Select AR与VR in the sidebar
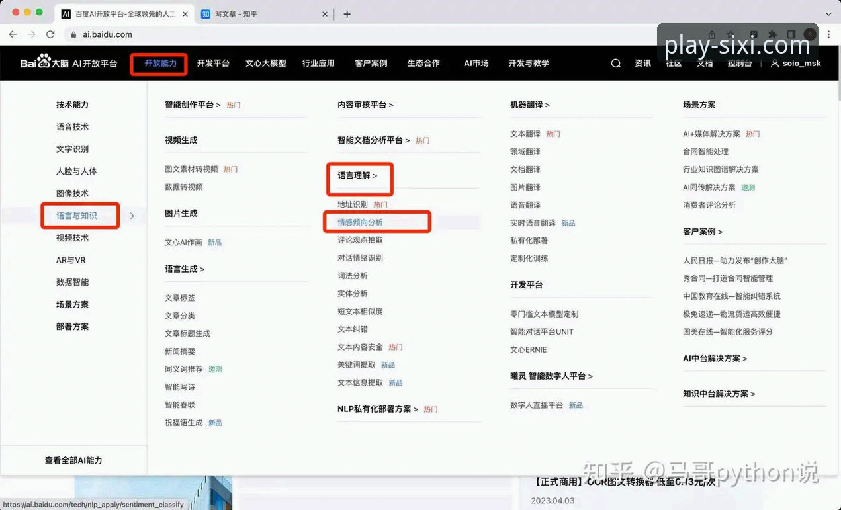Viewport: 841px width, 510px height. (x=71, y=260)
